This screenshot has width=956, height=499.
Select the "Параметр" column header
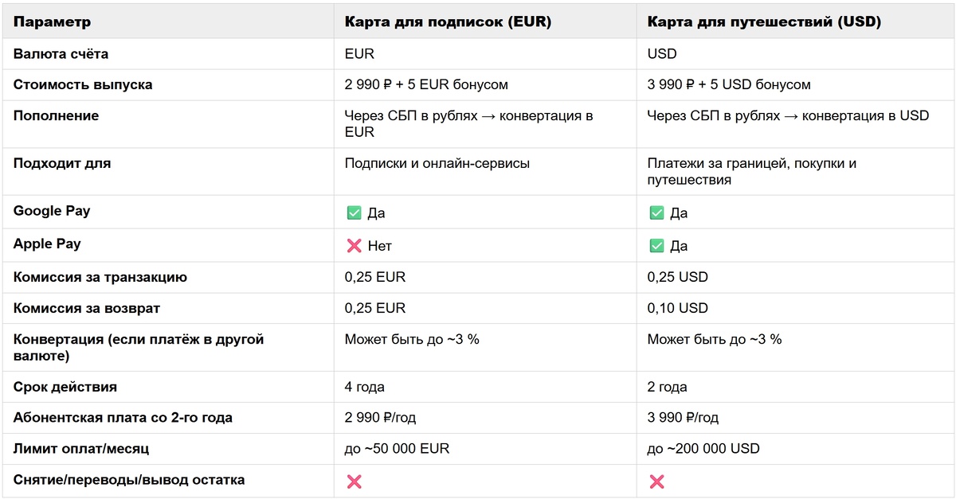53,22
